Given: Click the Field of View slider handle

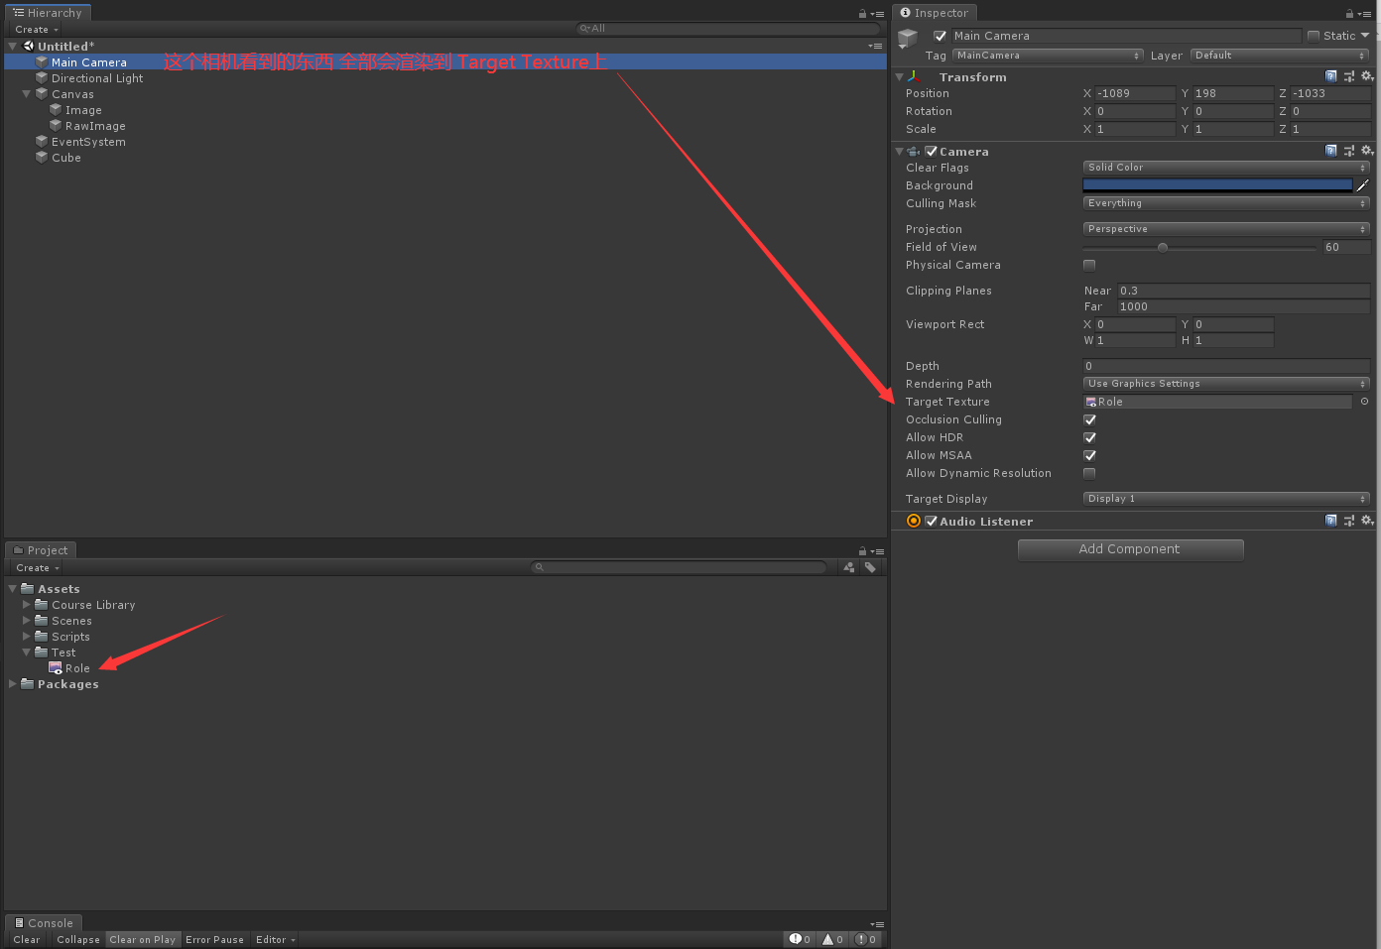Looking at the screenshot, I should pyautogui.click(x=1163, y=248).
